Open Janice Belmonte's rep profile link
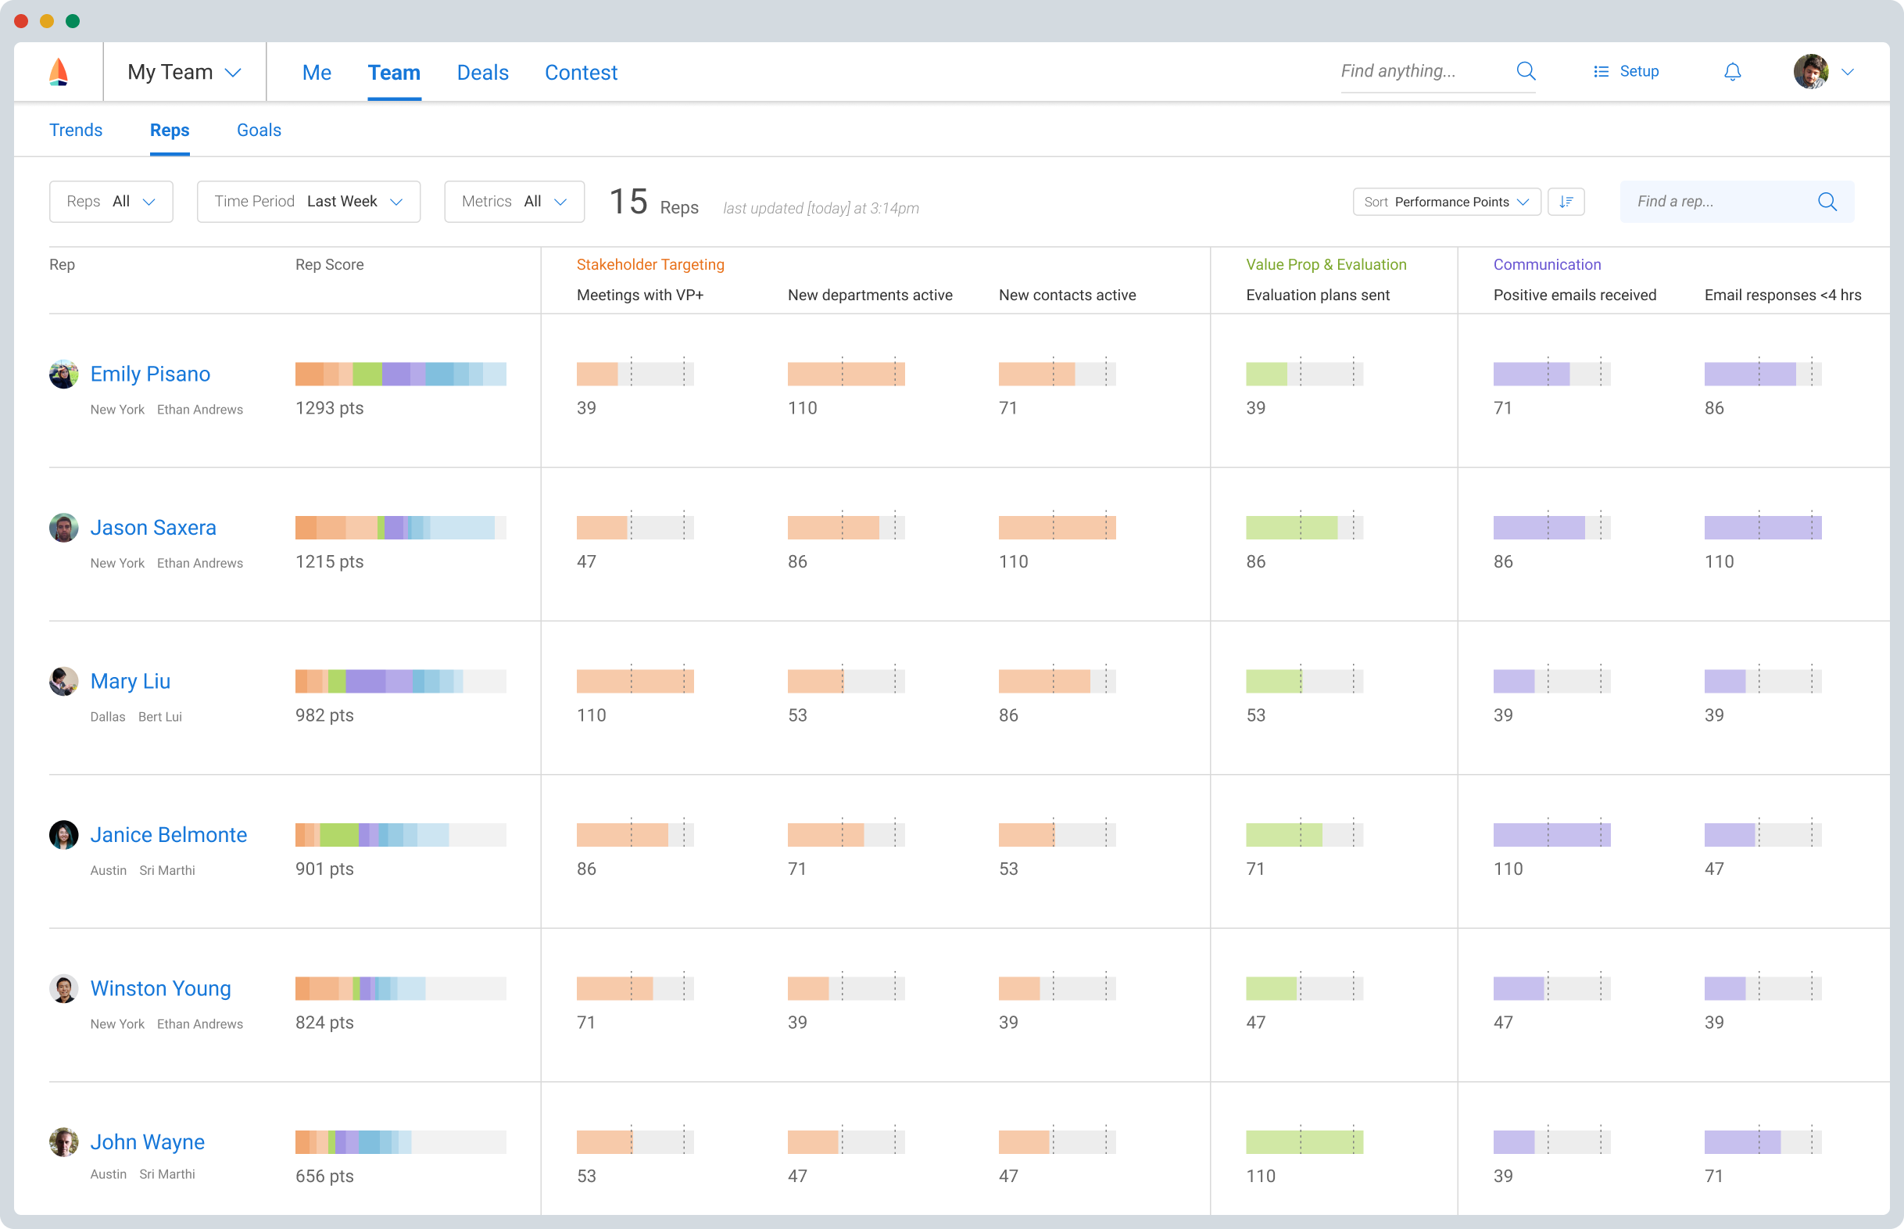The width and height of the screenshot is (1904, 1229). pos(168,835)
